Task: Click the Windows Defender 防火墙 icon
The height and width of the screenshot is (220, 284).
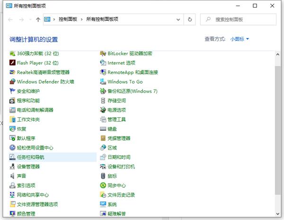Action: click(x=13, y=81)
